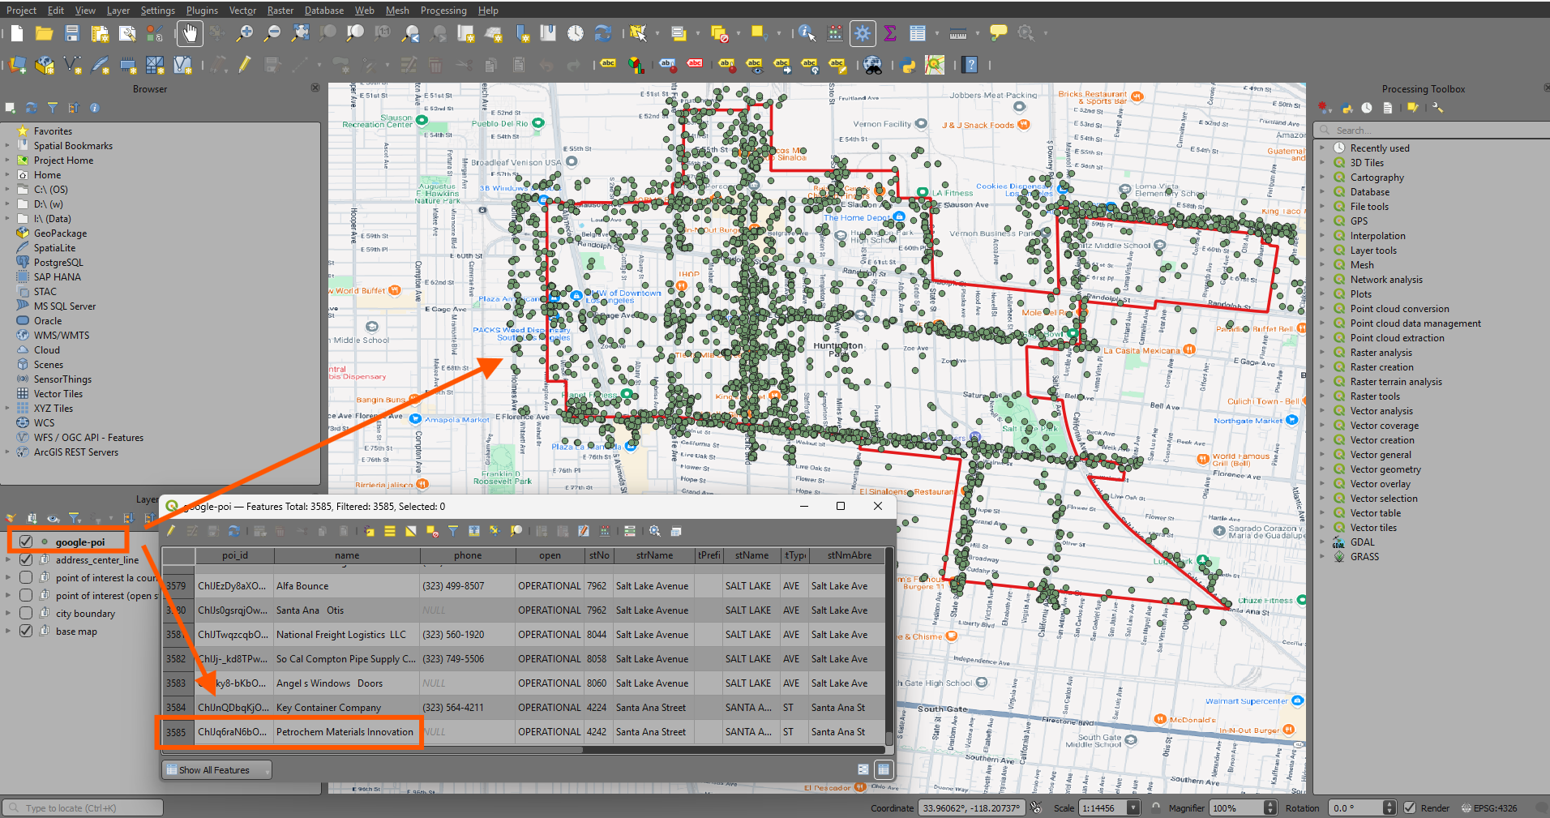Open Data Source Manager icon
The image size is (1550, 818).
[x=18, y=65]
